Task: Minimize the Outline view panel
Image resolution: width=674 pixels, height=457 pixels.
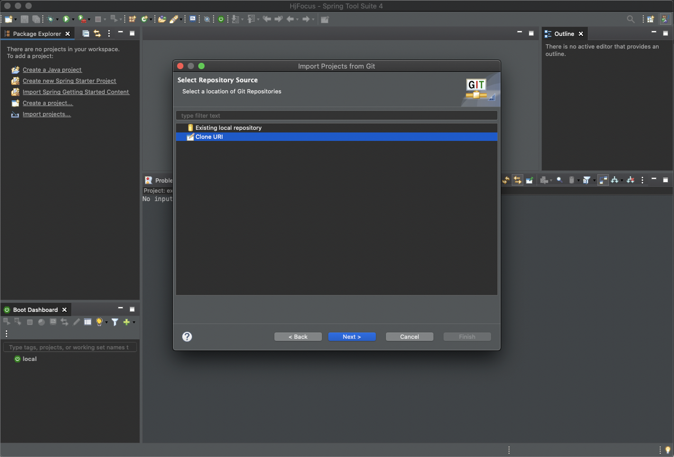Action: (x=653, y=33)
